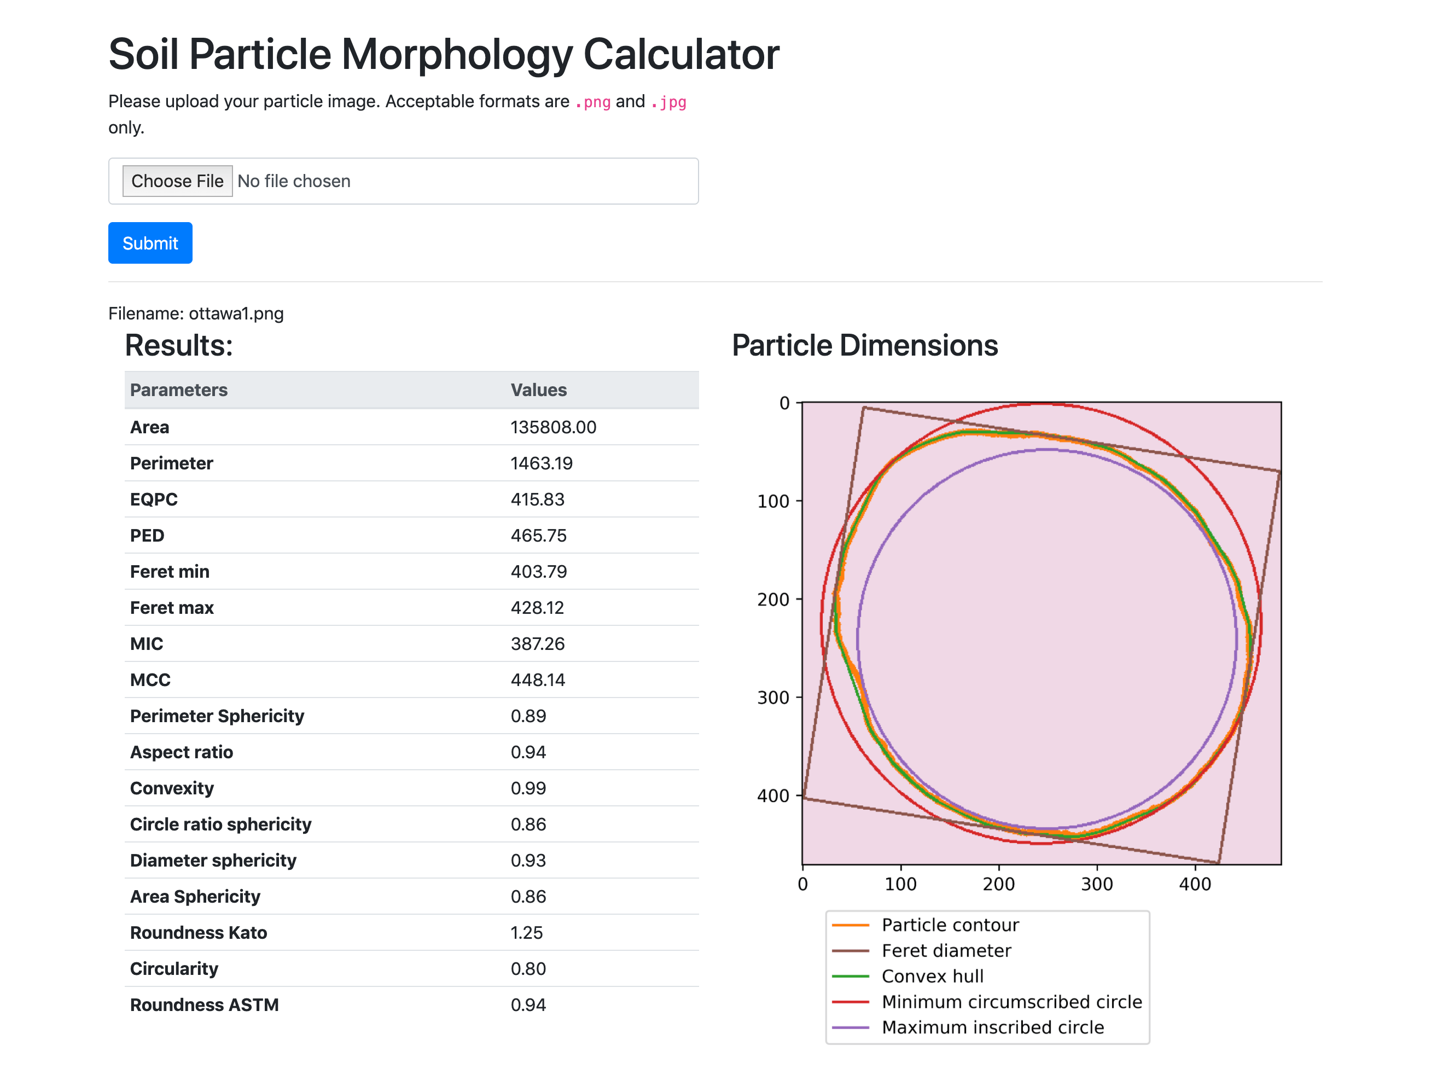Select the Feret min value 403.79
Viewport: 1431px width, 1069px height.
pos(538,571)
